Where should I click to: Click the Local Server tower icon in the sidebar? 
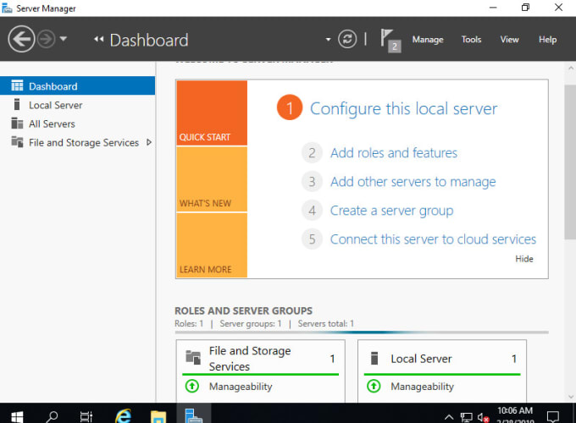[x=17, y=105]
